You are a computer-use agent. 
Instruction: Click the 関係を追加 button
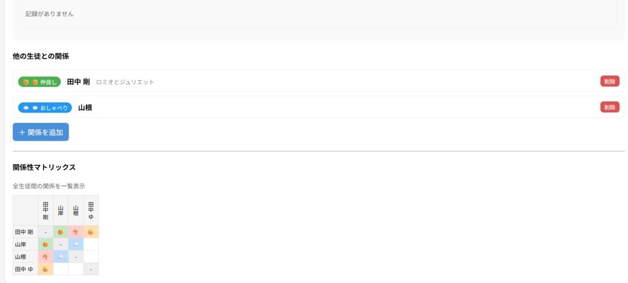40,132
